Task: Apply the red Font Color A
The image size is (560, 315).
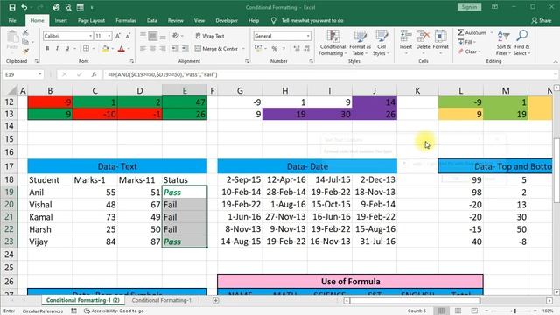Action: (x=122, y=49)
